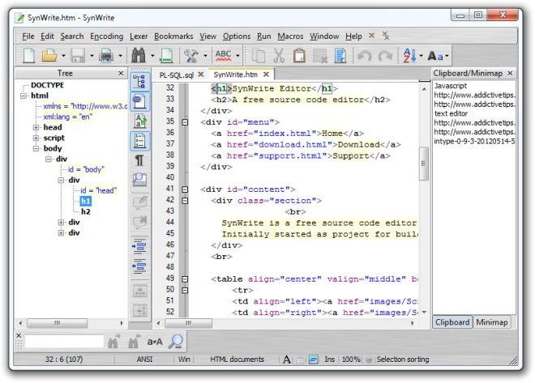Screen dimensions: 535x383
Task: Collapse fold marker at line 41
Action: pos(185,189)
